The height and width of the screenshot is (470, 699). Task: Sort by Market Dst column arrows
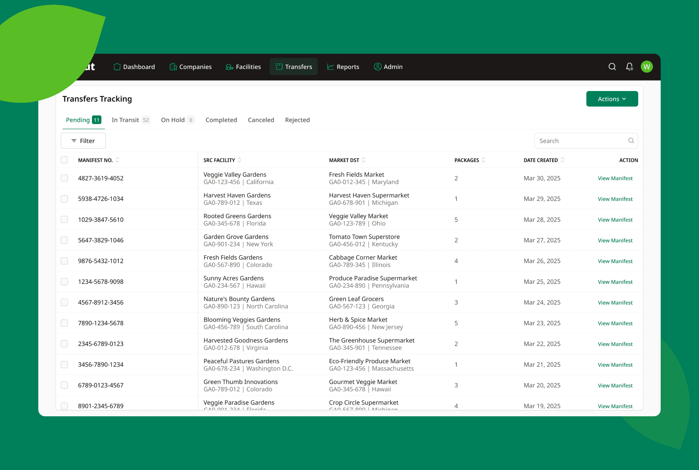(364, 160)
